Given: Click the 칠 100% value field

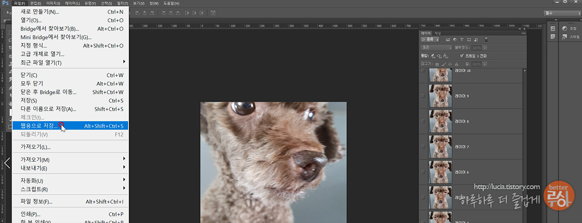Looking at the screenshot, I should (x=476, y=64).
